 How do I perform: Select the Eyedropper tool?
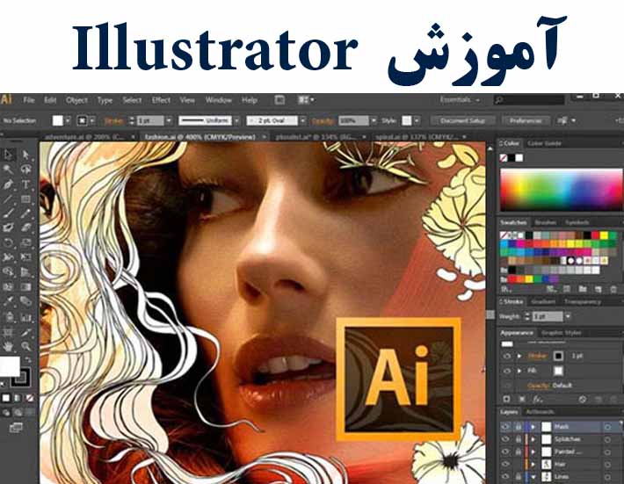point(9,301)
